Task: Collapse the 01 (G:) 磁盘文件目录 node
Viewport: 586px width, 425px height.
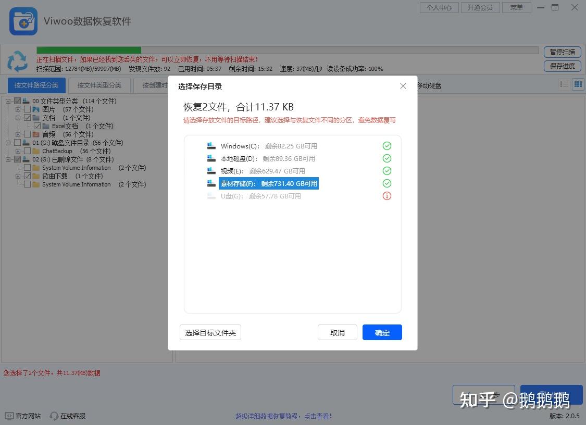Action: point(8,143)
